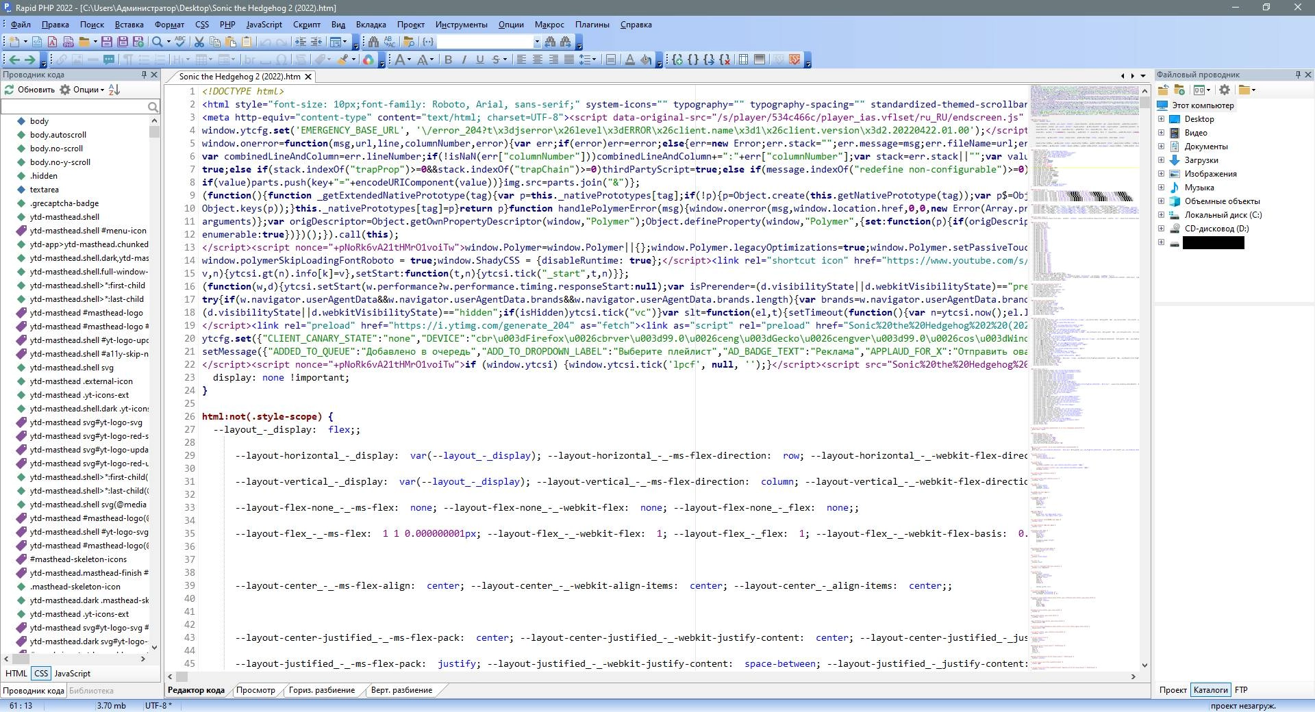Toggle align center button
This screenshot has height=712, width=1315.
(x=538, y=60)
